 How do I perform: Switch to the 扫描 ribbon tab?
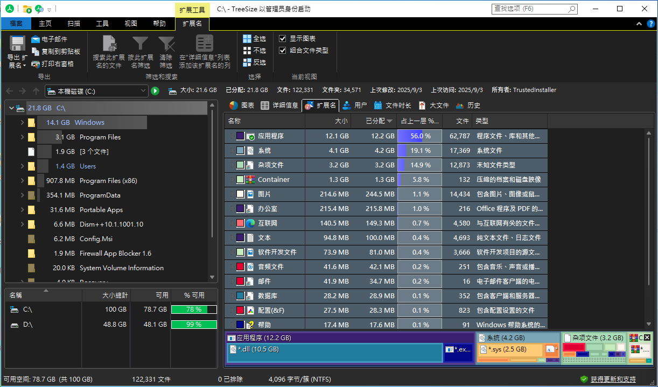(74, 24)
